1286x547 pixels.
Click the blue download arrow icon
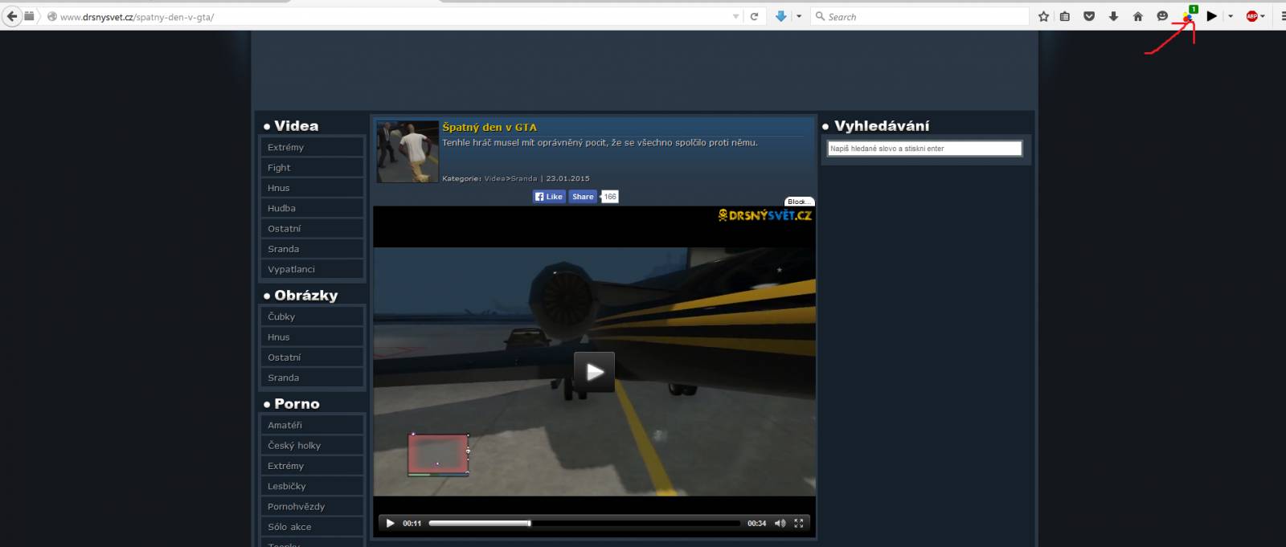click(x=780, y=16)
